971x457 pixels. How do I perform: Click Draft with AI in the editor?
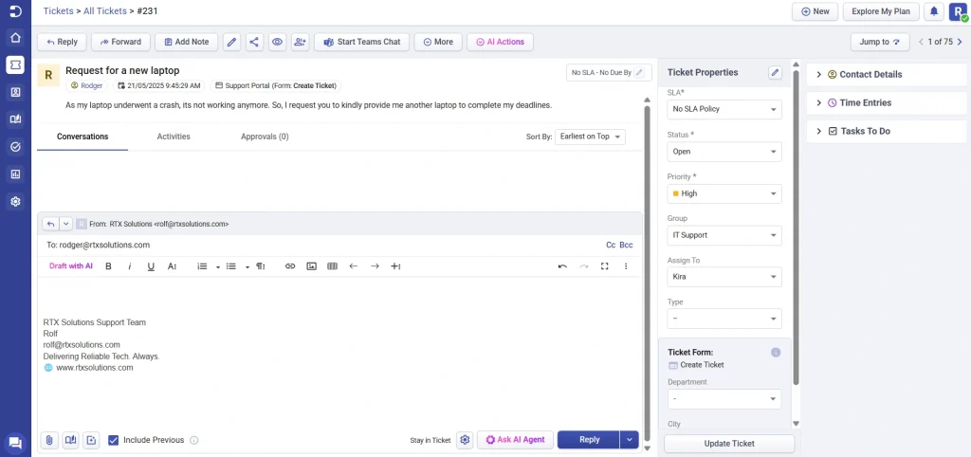pyautogui.click(x=70, y=266)
